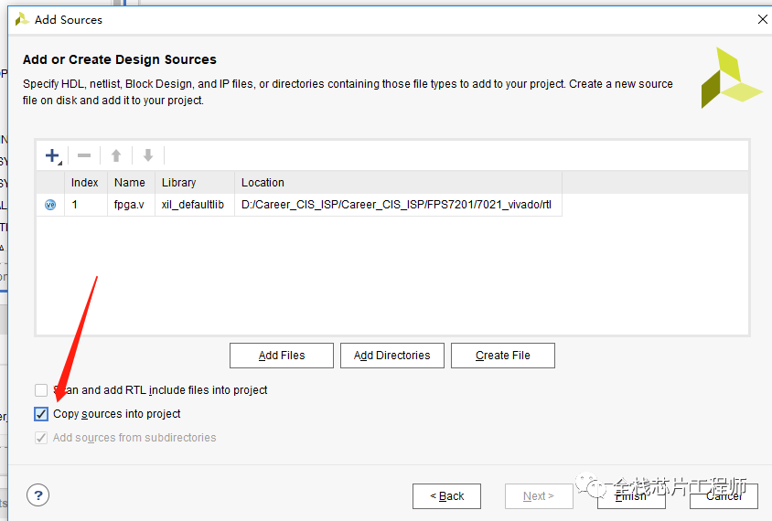Click the move-up arrow icon
The image size is (772, 521).
(x=116, y=155)
